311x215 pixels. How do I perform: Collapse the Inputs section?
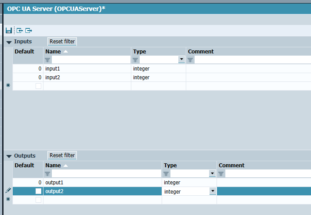[x=9, y=42]
